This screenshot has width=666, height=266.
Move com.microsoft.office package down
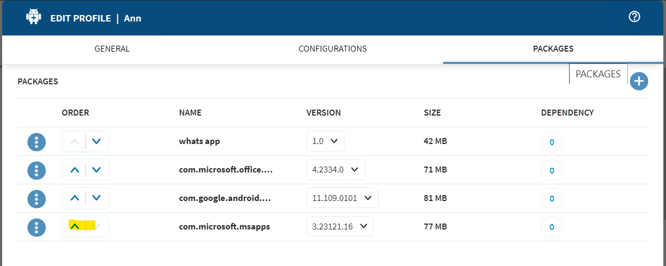pyautogui.click(x=96, y=170)
